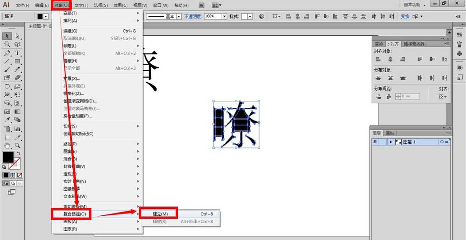Open Adobe Bridge with Br icon
The width and height of the screenshot is (466, 240).
(x=202, y=5)
